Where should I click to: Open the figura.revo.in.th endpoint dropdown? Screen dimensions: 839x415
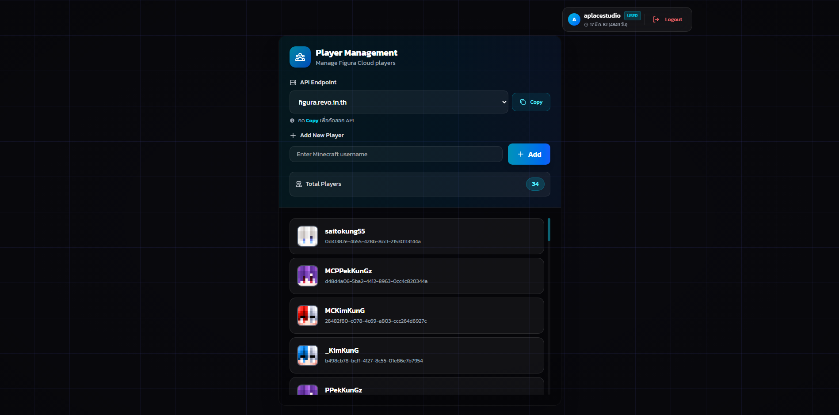(x=398, y=102)
